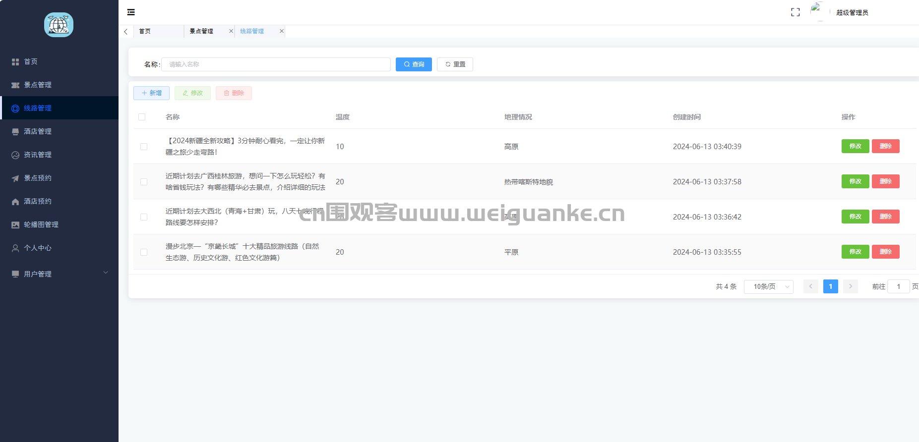The image size is (919, 442).
Task: Click the 个人中心 user icon
Action: click(x=15, y=248)
